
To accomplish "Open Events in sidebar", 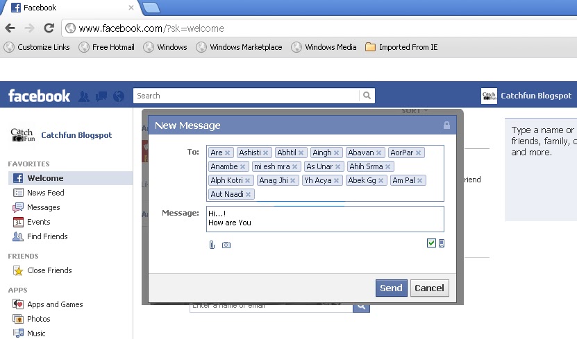I will pyautogui.click(x=32, y=222).
